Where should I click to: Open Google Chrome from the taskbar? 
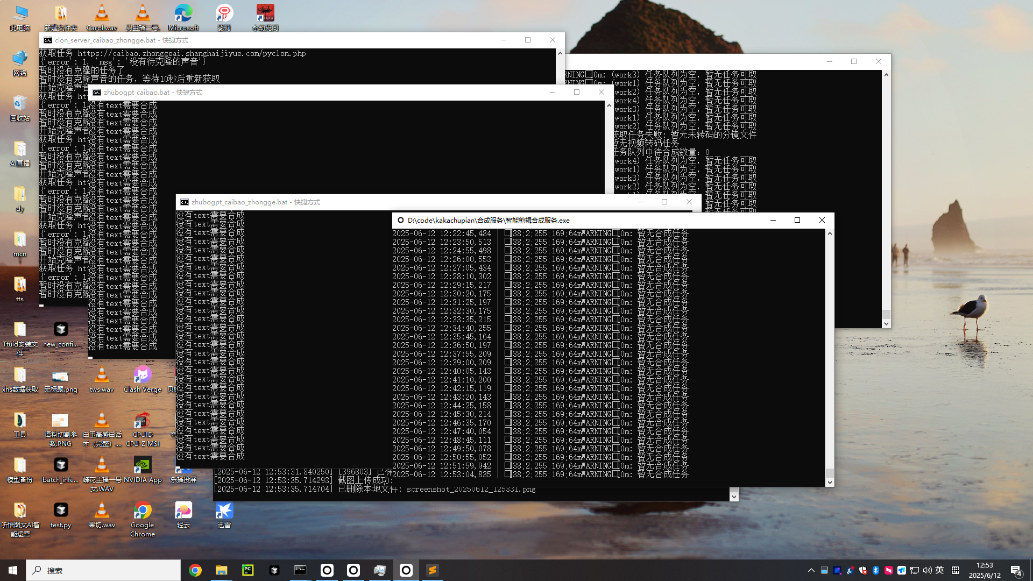point(195,570)
